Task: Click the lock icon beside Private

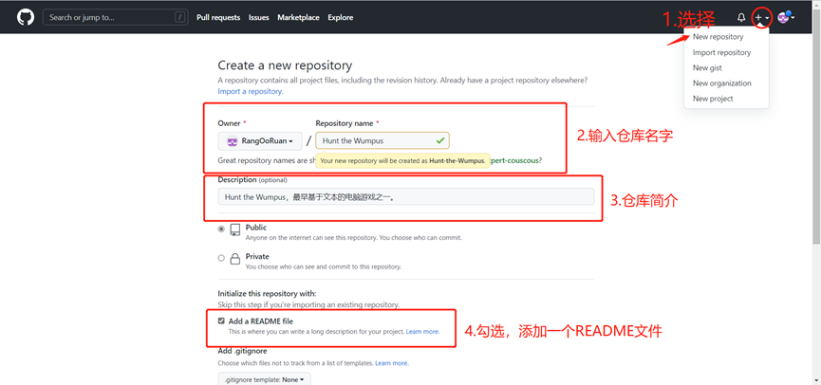Action: pos(235,259)
